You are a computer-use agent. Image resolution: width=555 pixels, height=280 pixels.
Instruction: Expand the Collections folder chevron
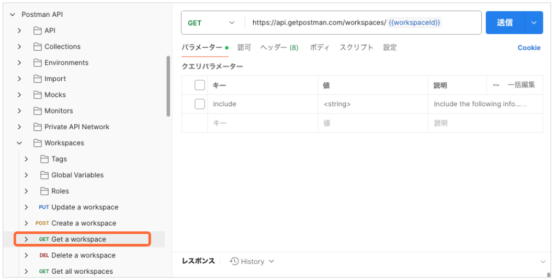19,47
